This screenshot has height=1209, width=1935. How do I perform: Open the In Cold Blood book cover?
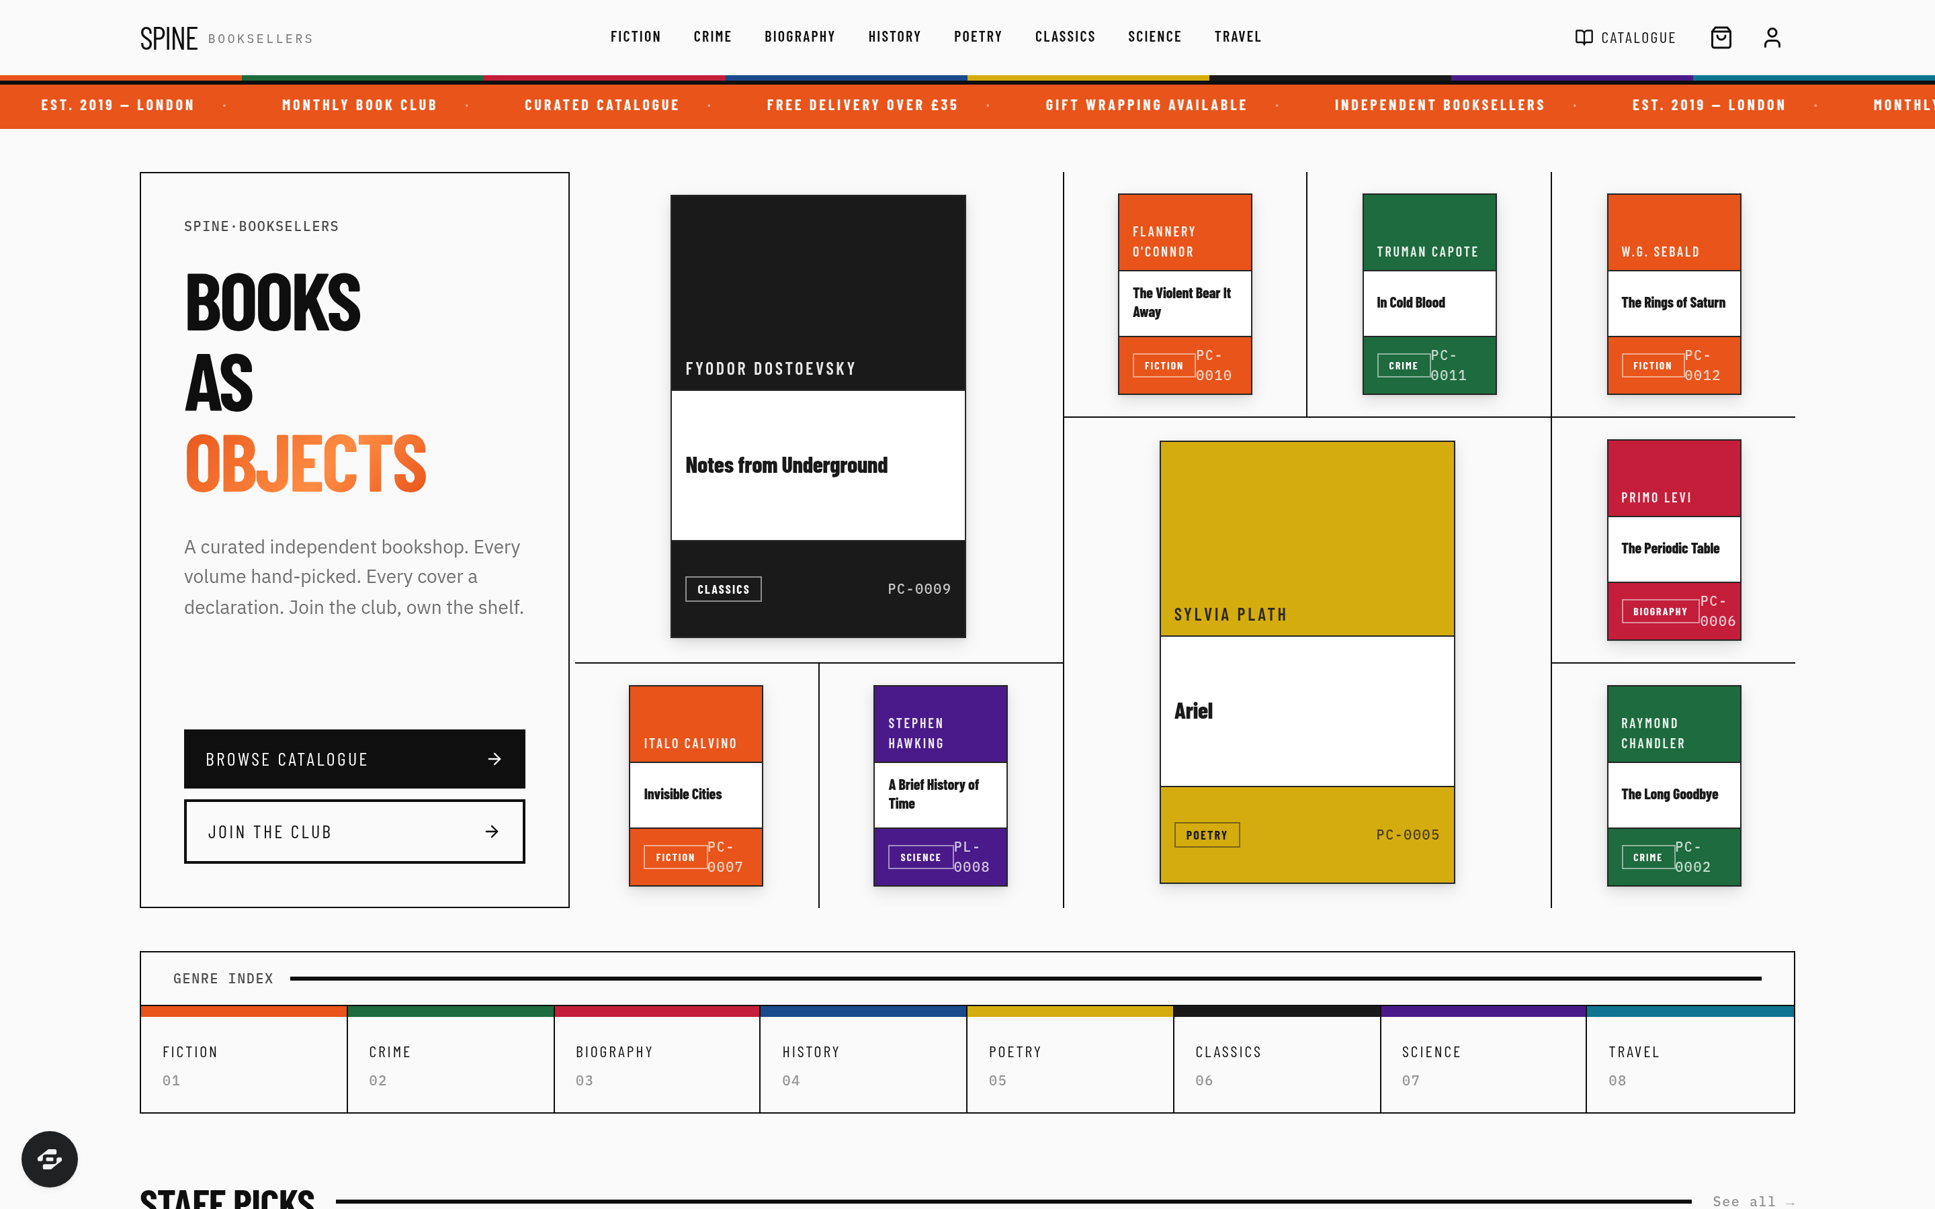pyautogui.click(x=1430, y=294)
